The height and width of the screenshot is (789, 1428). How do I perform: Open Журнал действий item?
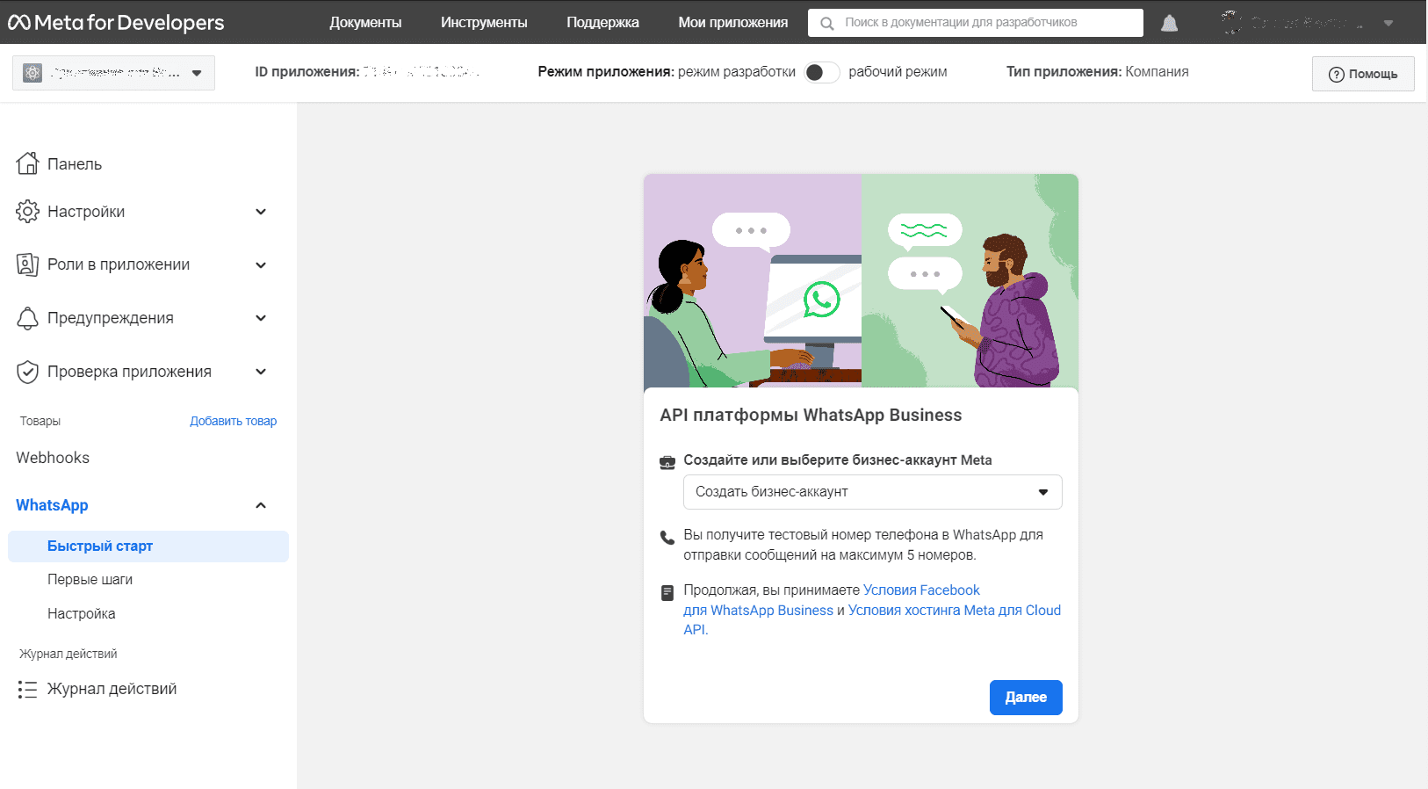[112, 689]
